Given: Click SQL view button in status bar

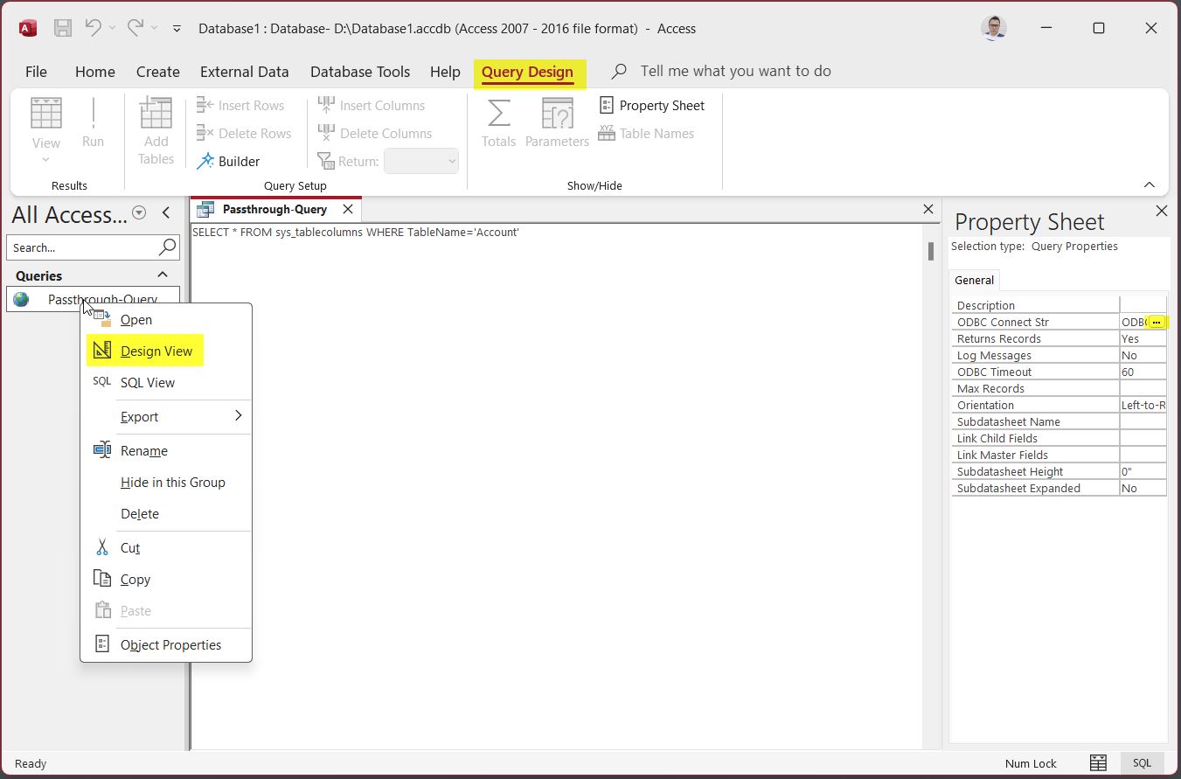Looking at the screenshot, I should click(1142, 763).
